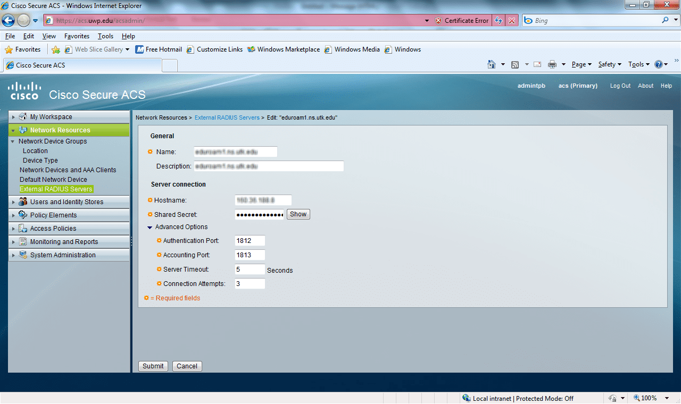Click the Cancel button

(187, 366)
